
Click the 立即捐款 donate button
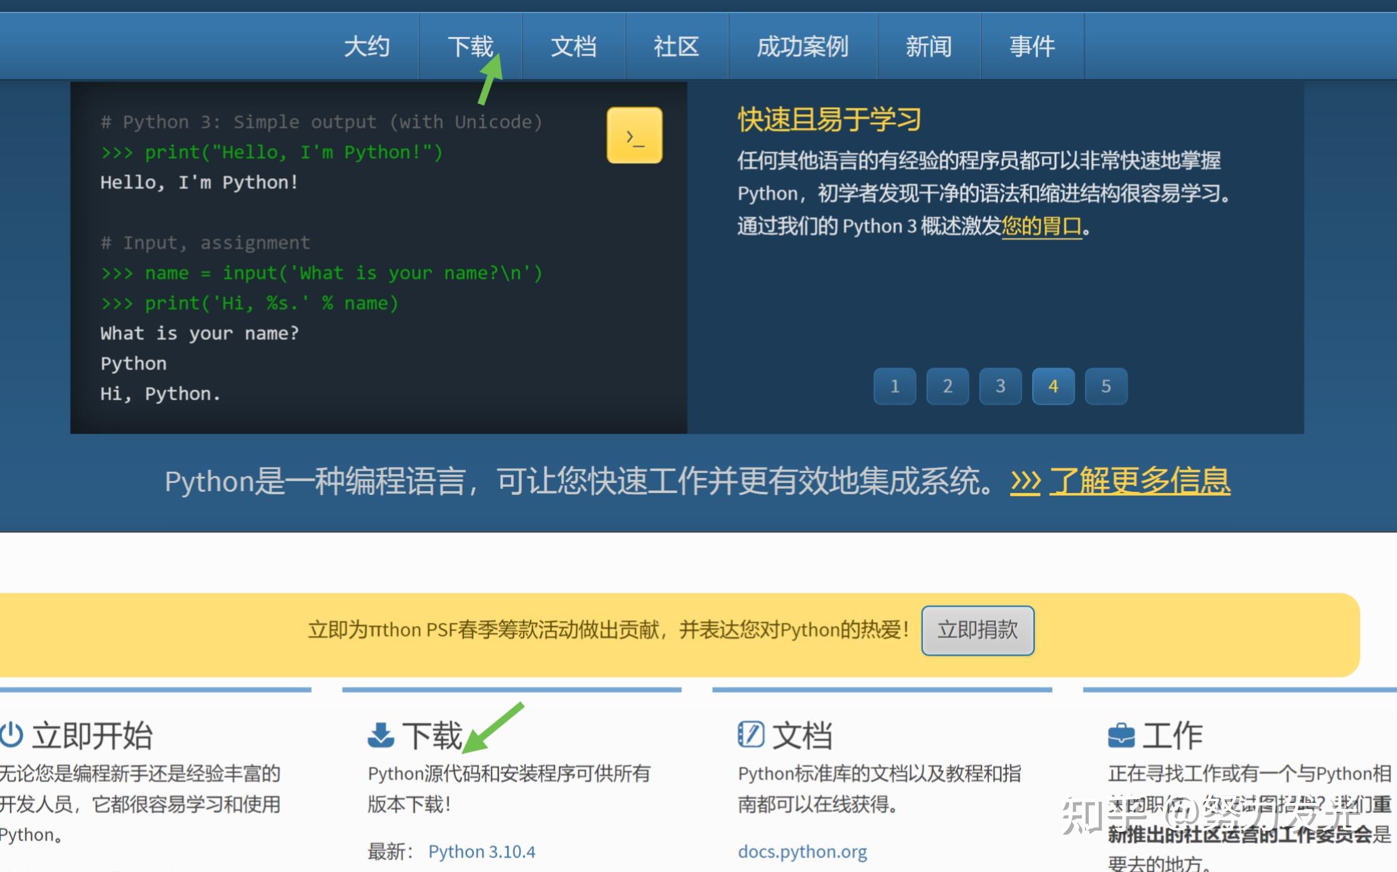coord(978,630)
